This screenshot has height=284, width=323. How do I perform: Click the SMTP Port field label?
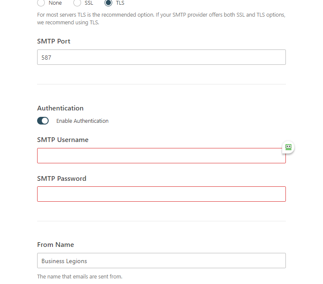click(x=54, y=41)
